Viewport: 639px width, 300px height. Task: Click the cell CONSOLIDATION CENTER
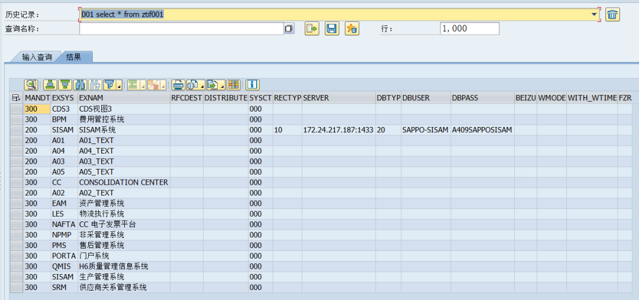(124, 182)
